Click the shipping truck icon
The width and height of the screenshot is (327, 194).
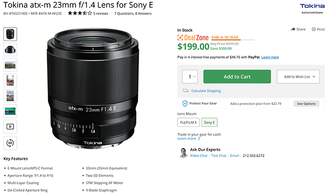pyautogui.click(x=185, y=90)
